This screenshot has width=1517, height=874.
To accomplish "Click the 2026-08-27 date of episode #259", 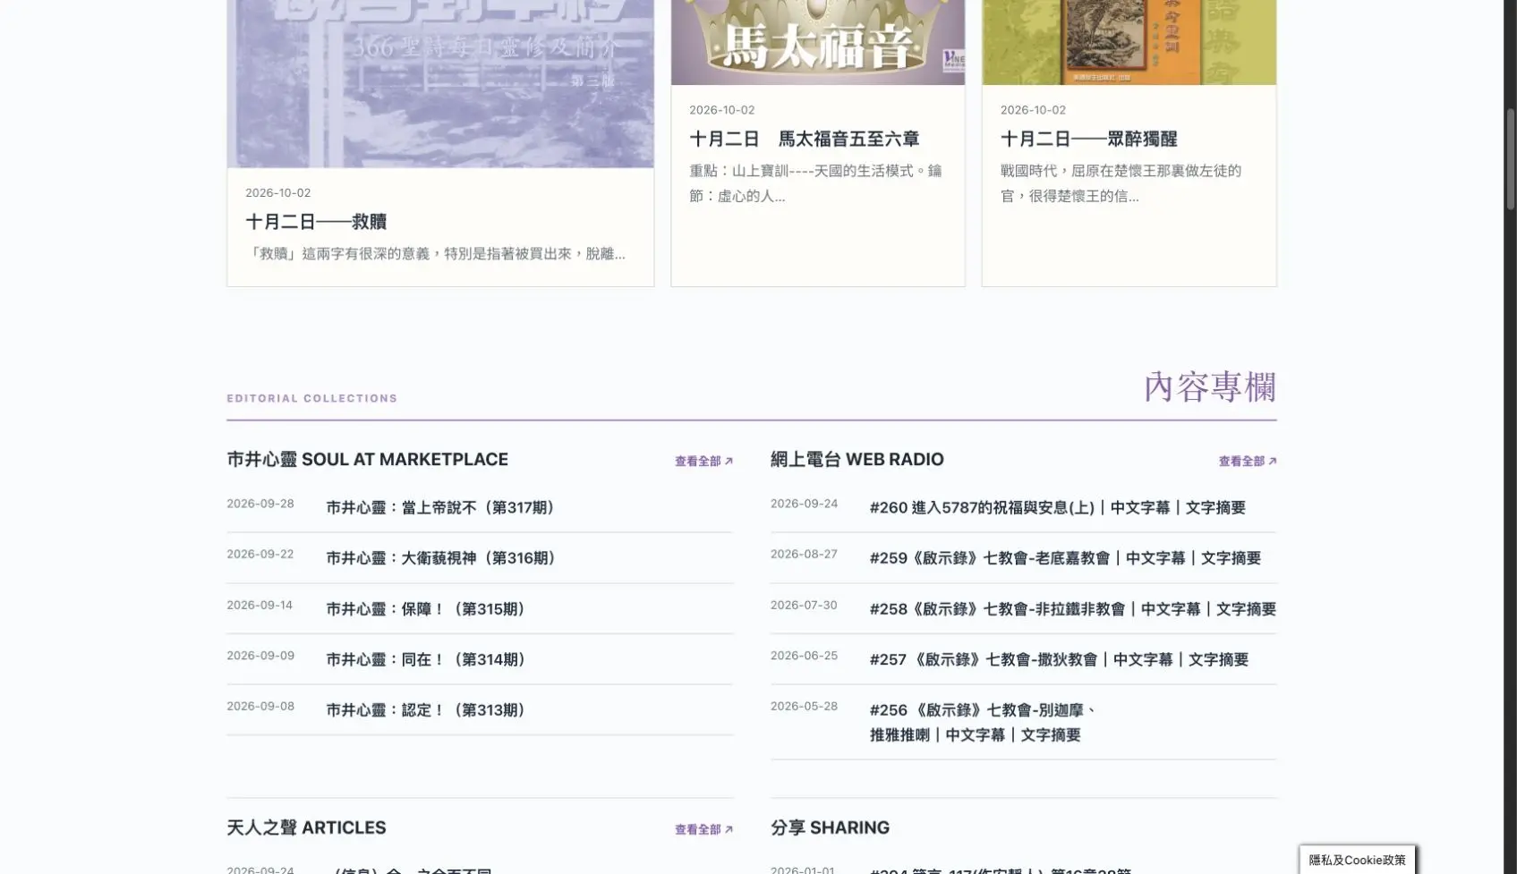I will tap(804, 555).
